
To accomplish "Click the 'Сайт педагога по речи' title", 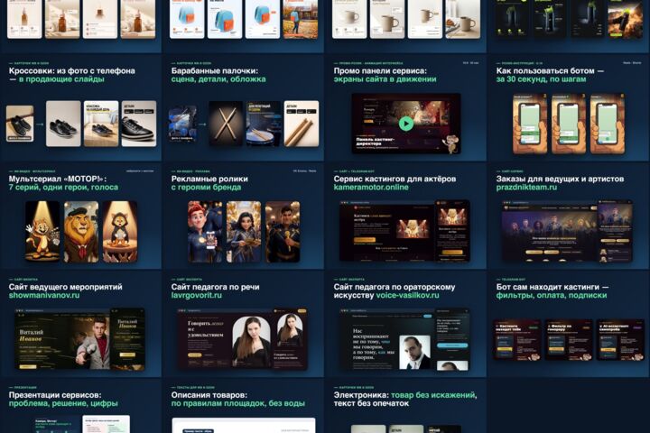I will pyautogui.click(x=215, y=287).
